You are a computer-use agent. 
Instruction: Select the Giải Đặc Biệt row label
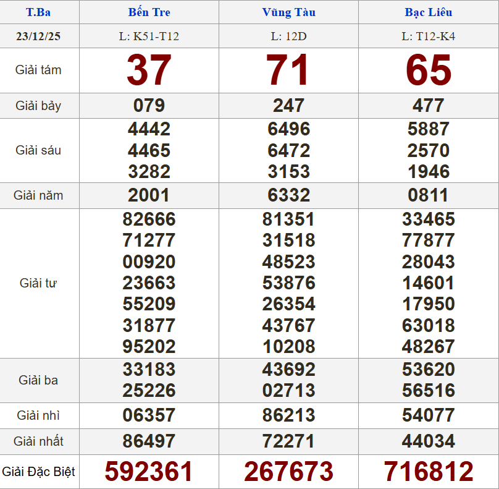click(38, 472)
